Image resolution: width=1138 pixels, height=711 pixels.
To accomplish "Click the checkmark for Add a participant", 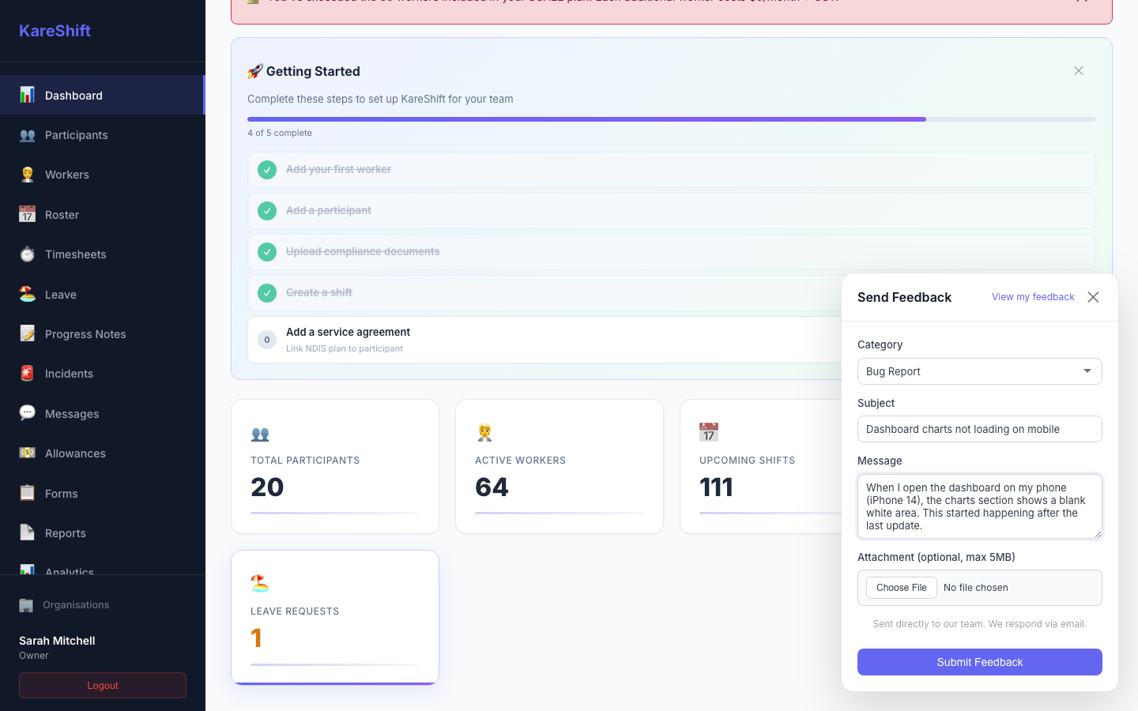I will point(267,211).
